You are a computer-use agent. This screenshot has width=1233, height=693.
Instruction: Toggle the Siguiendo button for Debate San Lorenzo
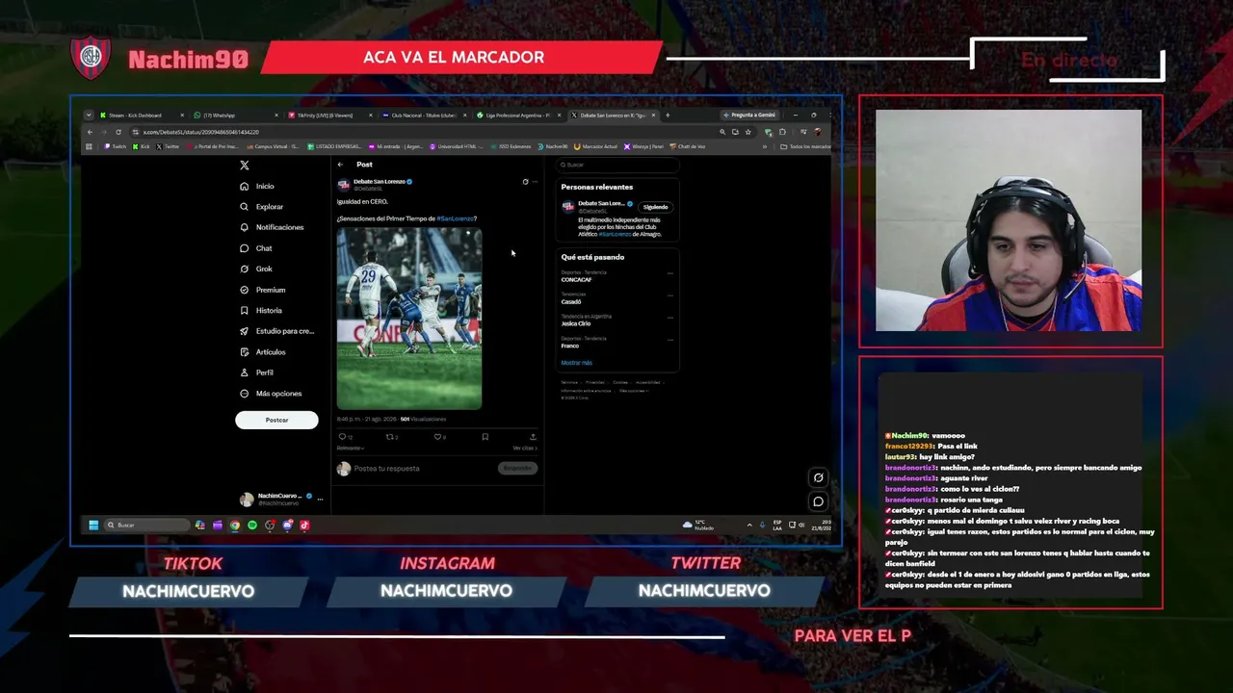pyautogui.click(x=656, y=207)
